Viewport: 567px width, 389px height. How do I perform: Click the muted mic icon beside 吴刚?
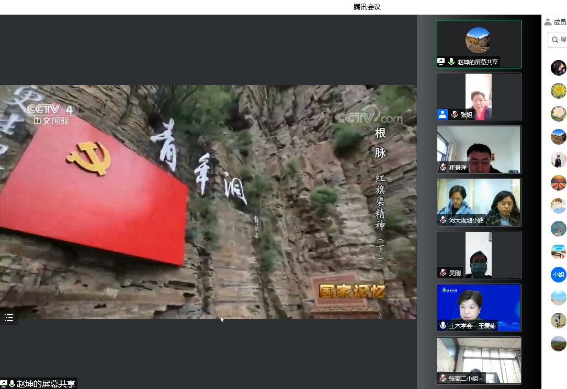[443, 273]
